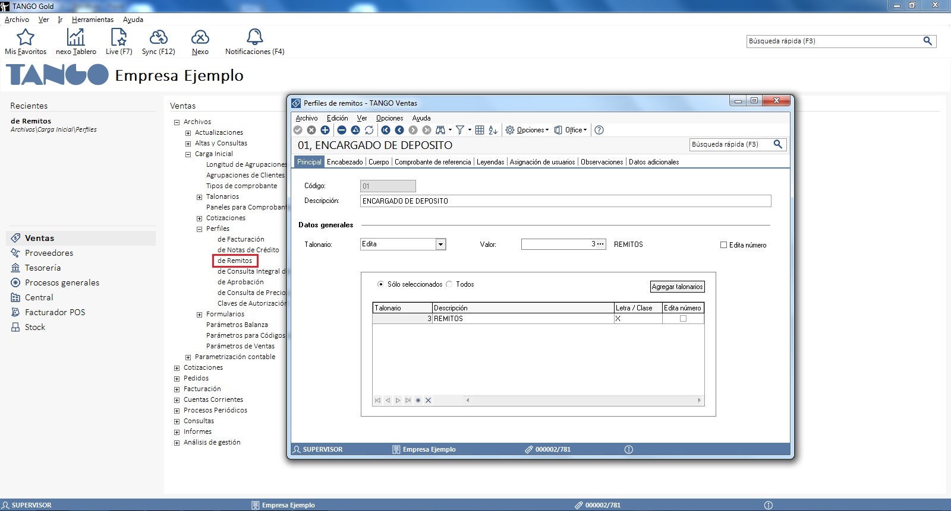Open the Herramientas menu
Screen dimensions: 951x511
[x=92, y=20]
